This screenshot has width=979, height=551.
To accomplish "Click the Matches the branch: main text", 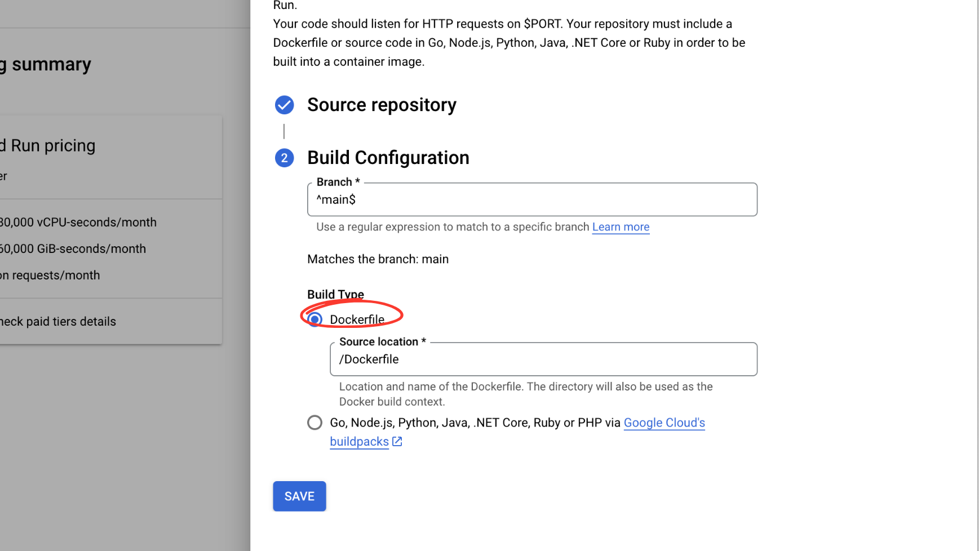I will point(378,259).
